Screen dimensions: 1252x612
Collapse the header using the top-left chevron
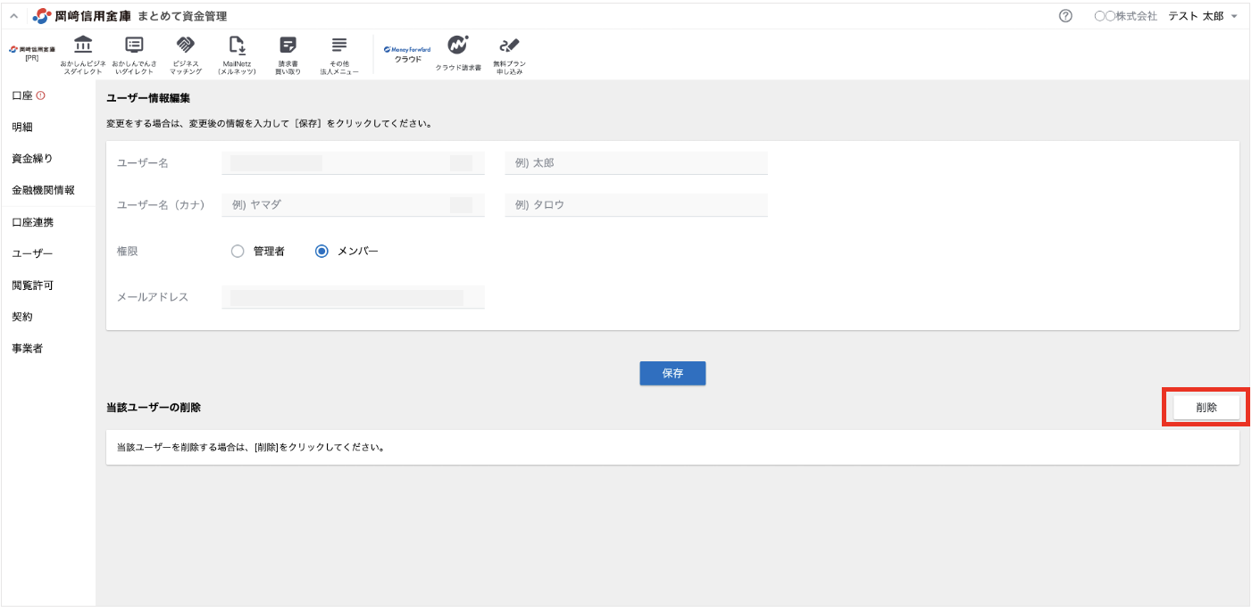[x=13, y=16]
